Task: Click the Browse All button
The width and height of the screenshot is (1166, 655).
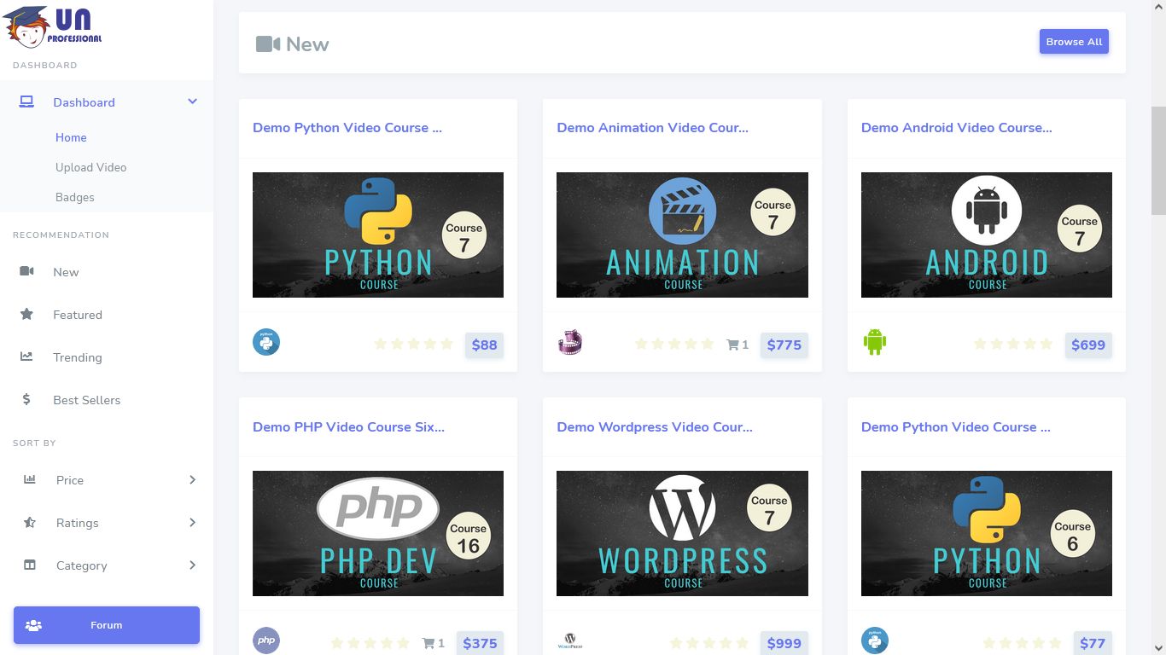Action: point(1074,42)
